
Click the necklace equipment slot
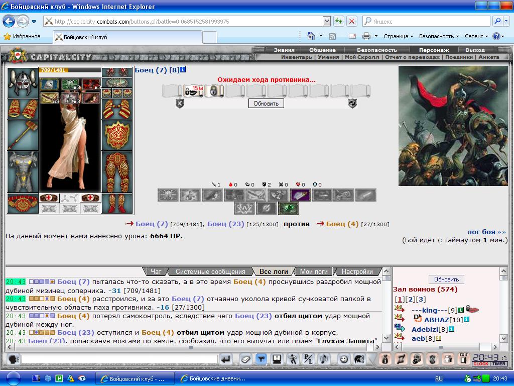coord(117,82)
